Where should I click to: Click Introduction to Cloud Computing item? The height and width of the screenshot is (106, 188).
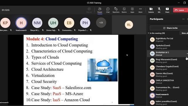pyautogui.click(x=57, y=45)
